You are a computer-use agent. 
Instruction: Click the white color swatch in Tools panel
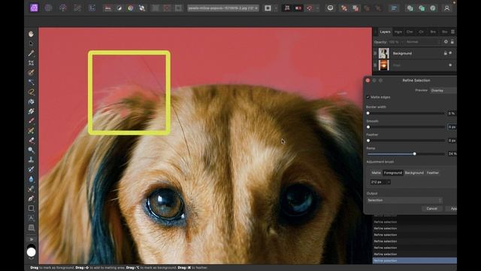tap(31, 252)
